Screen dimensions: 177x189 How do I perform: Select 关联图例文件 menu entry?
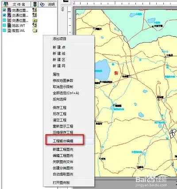pyautogui.click(x=63, y=162)
